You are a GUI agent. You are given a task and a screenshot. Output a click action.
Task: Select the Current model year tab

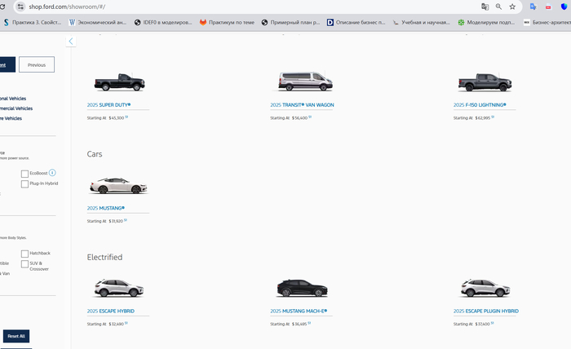7,64
